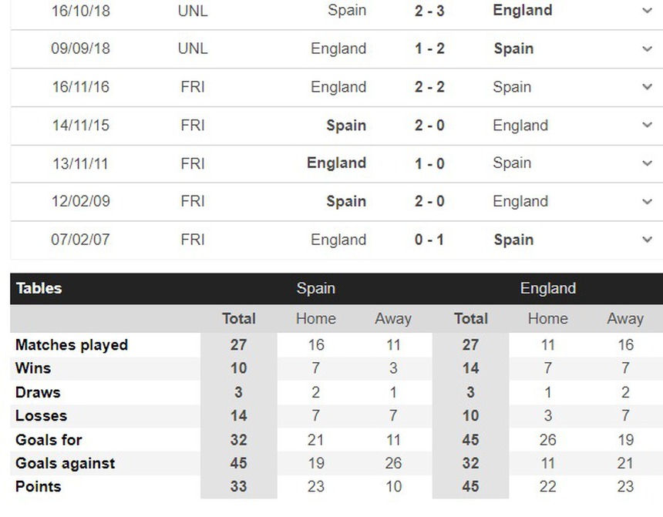Click England's Away column header

pos(624,318)
